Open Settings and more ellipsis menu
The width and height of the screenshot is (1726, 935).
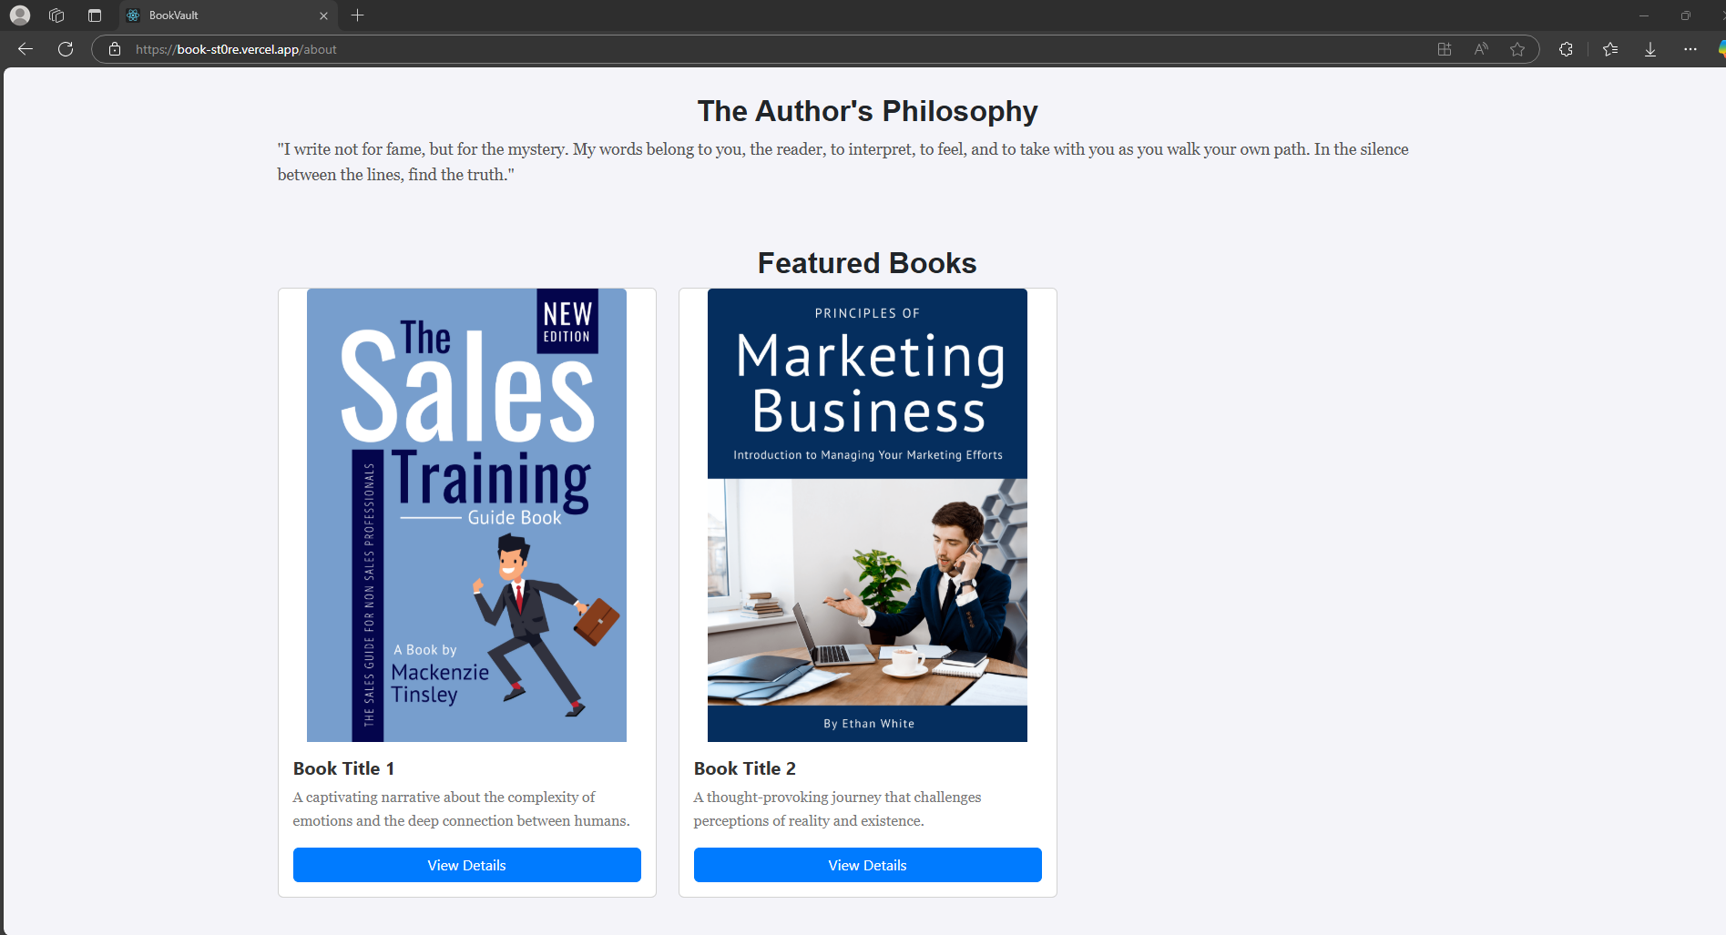pyautogui.click(x=1690, y=49)
